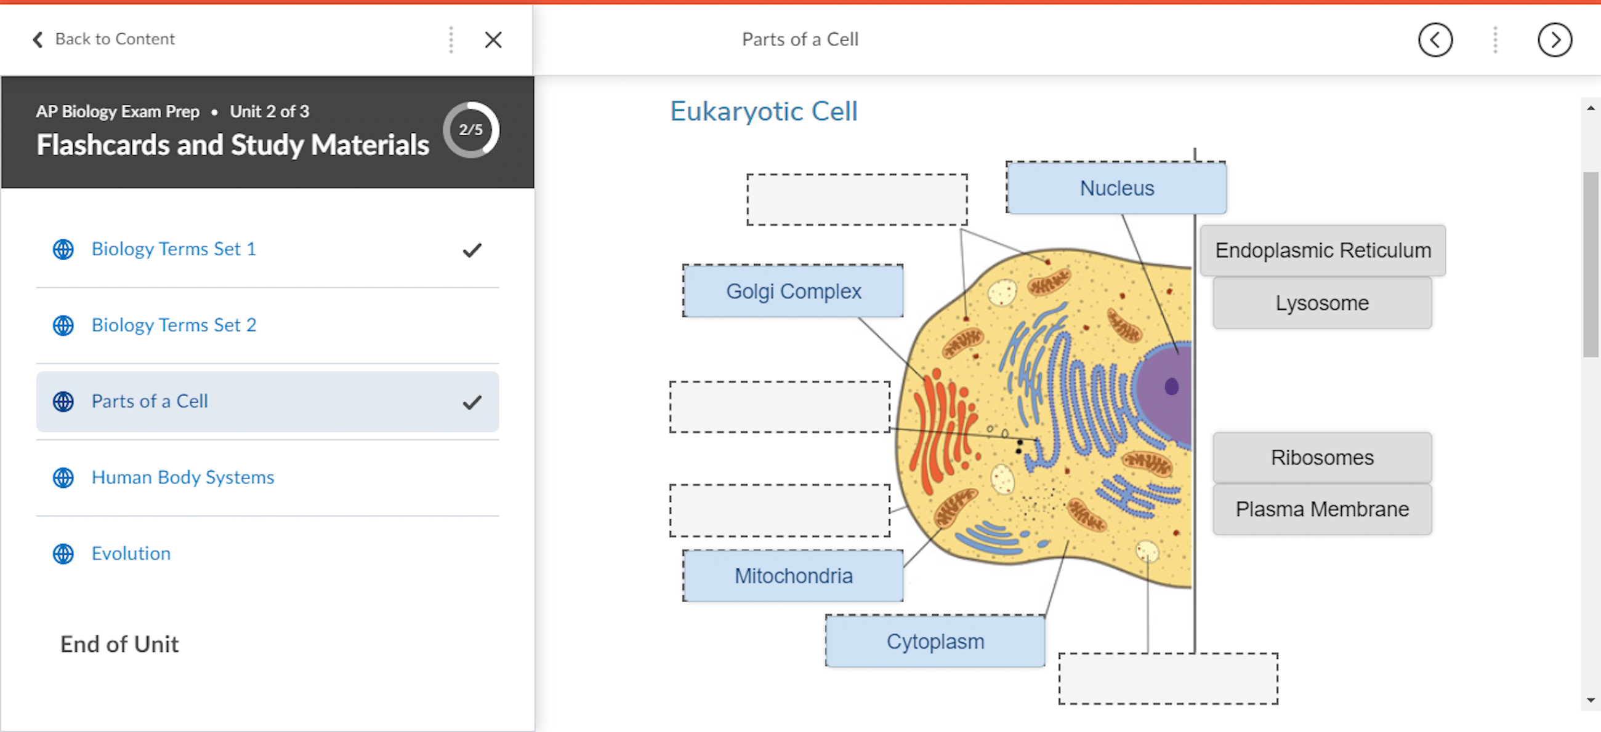
Task: Click the previous page arrow icon
Action: click(1435, 41)
